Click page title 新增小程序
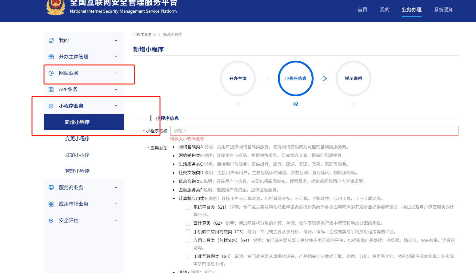Image resolution: width=476 pixels, height=273 pixels. click(148, 50)
